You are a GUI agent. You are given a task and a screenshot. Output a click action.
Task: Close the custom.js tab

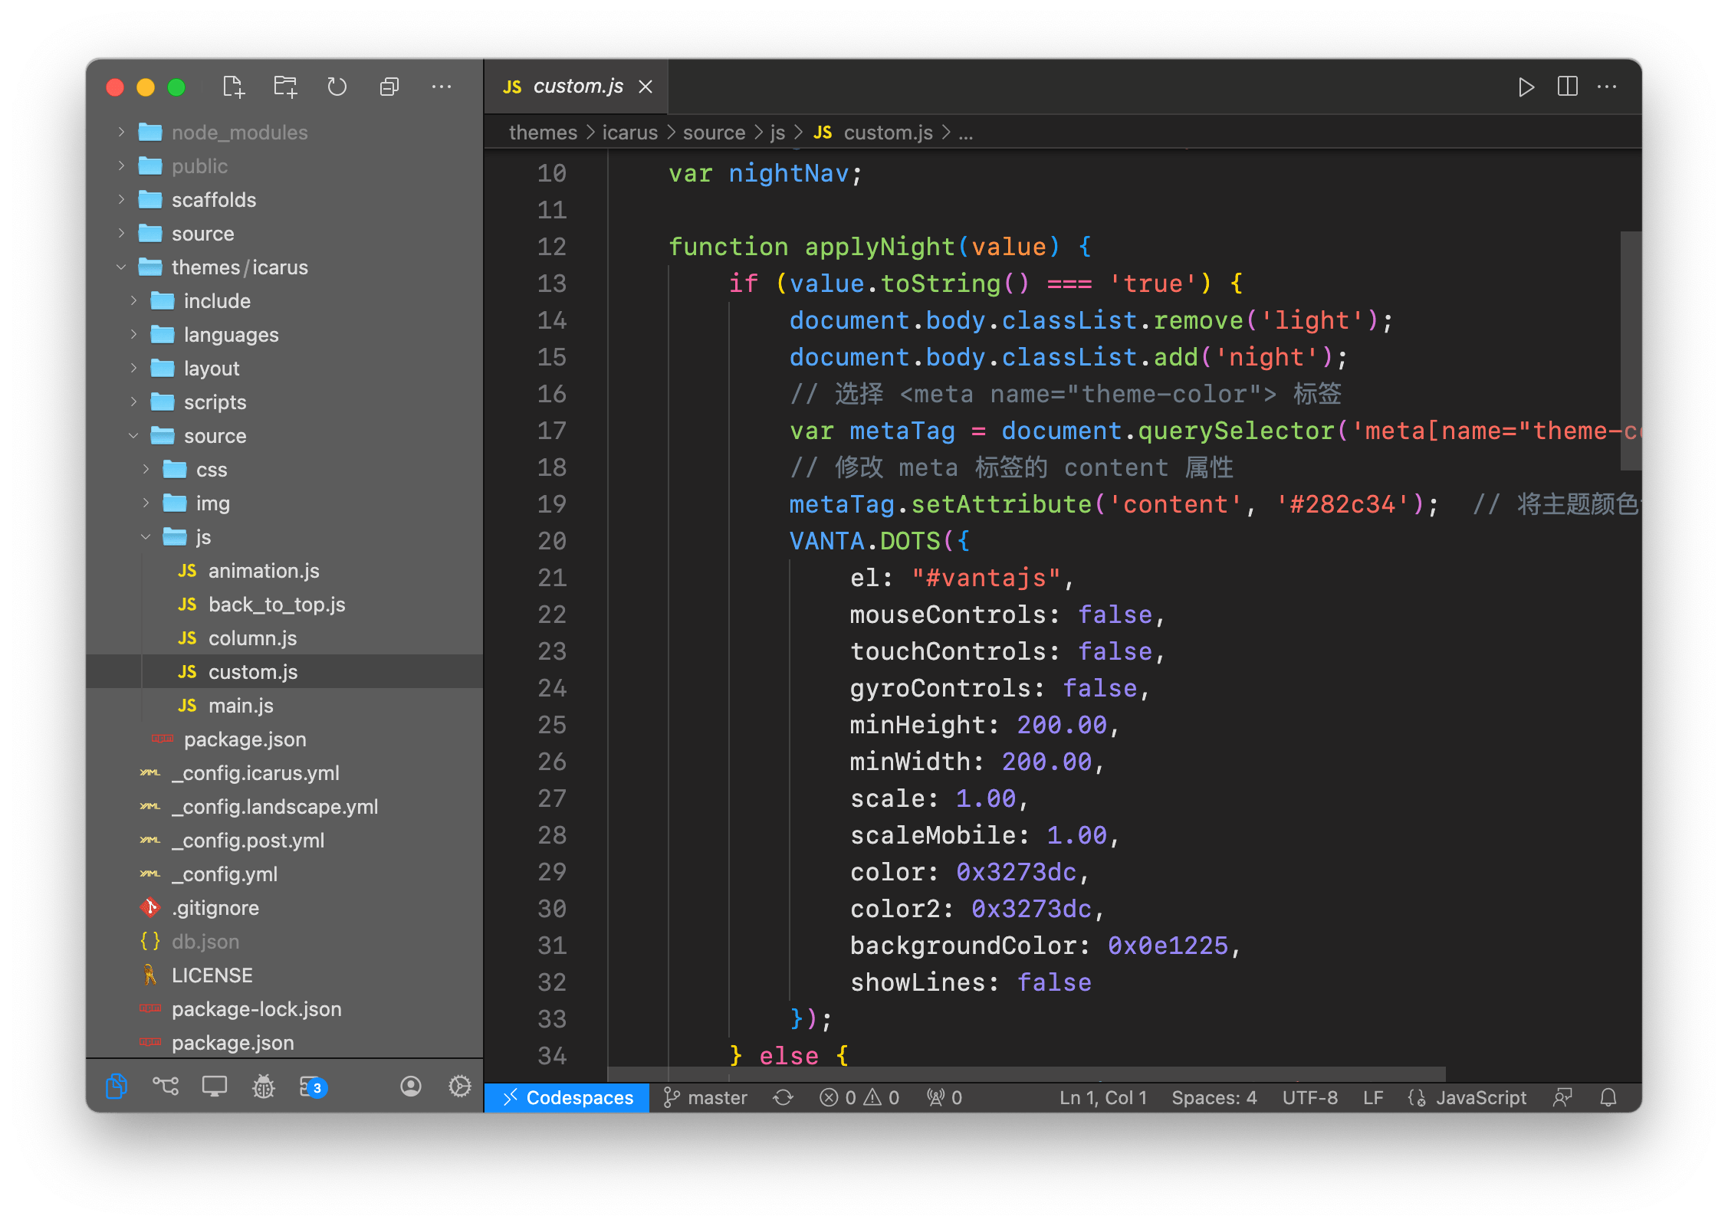(646, 87)
